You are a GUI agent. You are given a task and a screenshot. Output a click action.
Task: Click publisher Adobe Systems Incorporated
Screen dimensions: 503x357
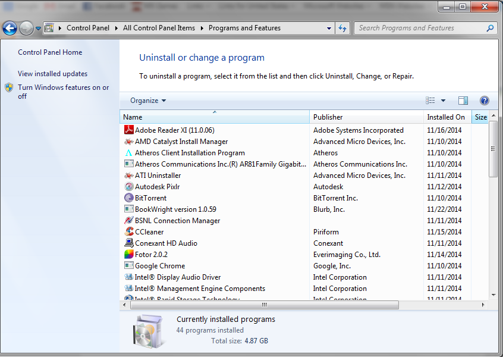[x=359, y=130]
